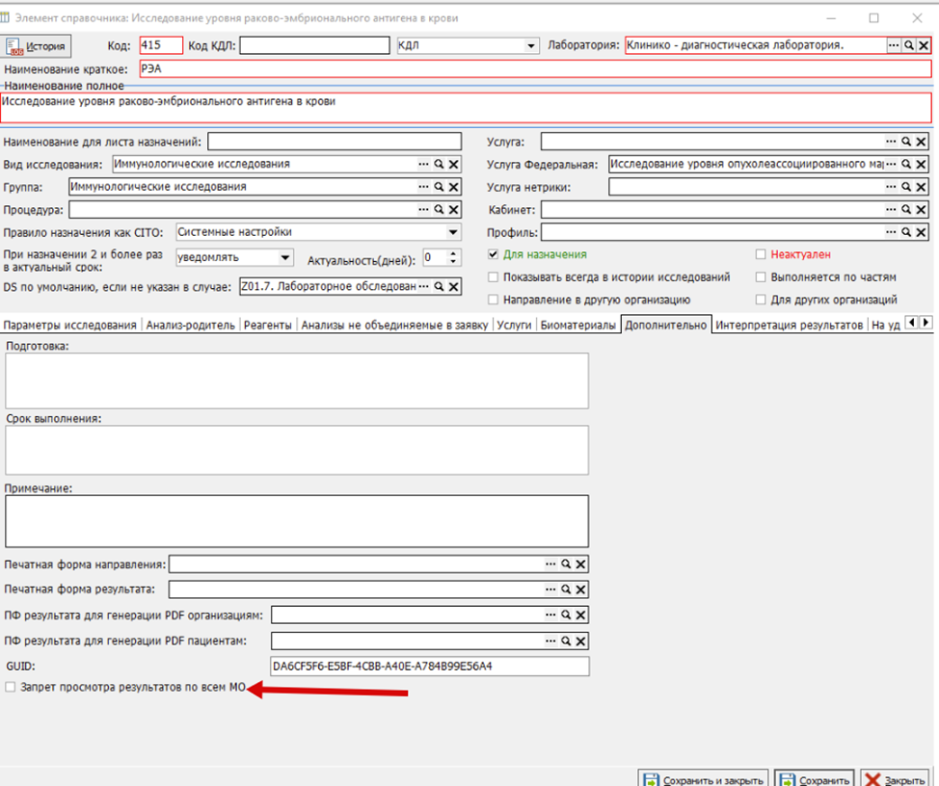Open ellipsis picker for Печатная форма результата
Viewport: 939px width, 786px height.
[x=550, y=589]
